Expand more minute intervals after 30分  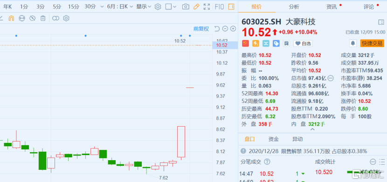coord(102,7)
